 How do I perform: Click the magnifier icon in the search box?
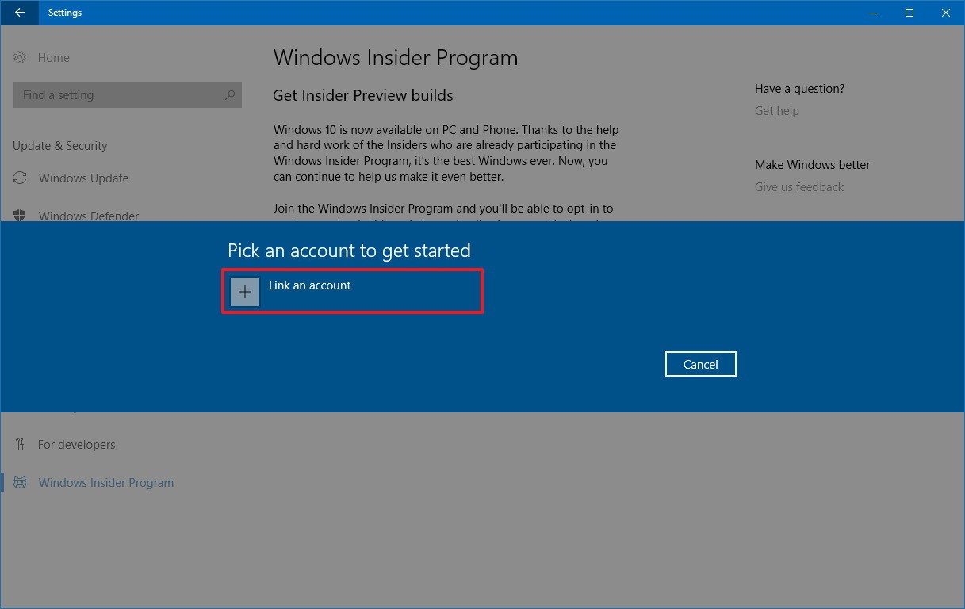click(230, 95)
